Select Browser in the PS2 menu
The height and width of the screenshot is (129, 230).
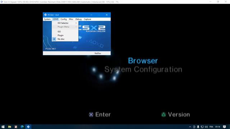pos(143,61)
